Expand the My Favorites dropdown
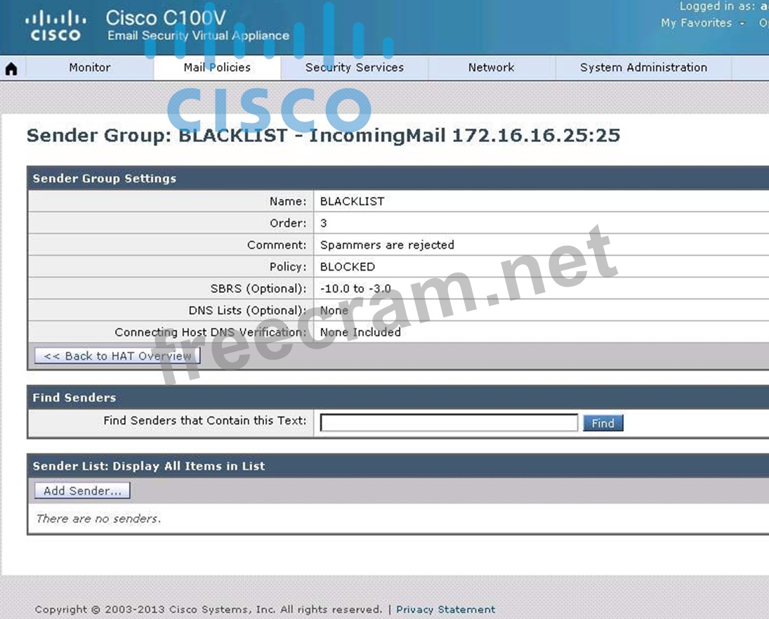The height and width of the screenshot is (619, 769). point(702,23)
